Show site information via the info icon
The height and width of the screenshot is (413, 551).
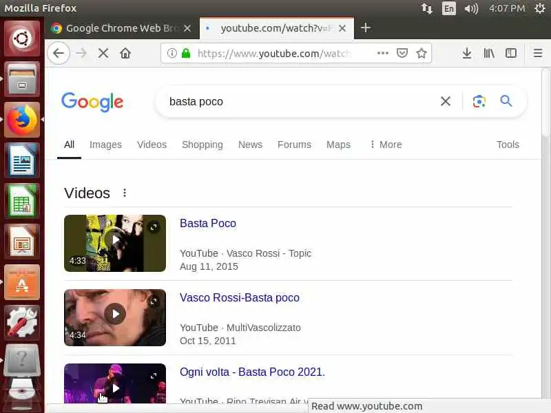coord(171,54)
